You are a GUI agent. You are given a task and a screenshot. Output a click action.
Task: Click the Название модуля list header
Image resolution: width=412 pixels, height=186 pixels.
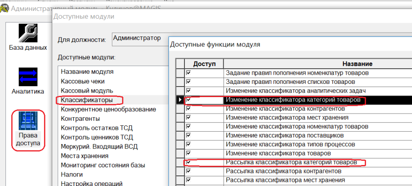(x=87, y=72)
